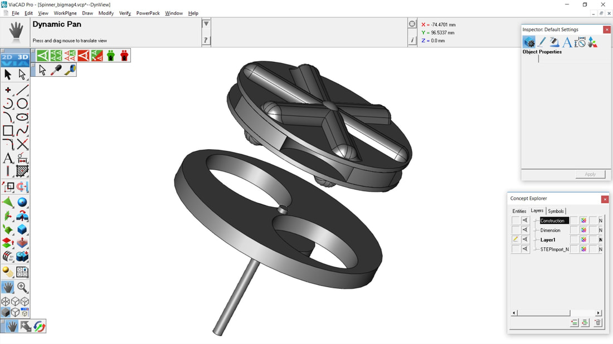Image resolution: width=613 pixels, height=344 pixels.
Task: Click the Sphere primitive tool
Action: (x=22, y=203)
